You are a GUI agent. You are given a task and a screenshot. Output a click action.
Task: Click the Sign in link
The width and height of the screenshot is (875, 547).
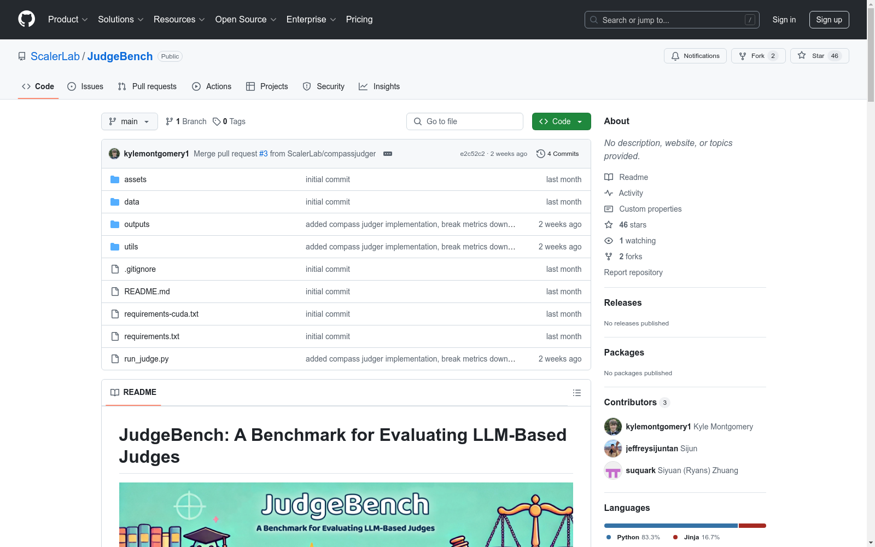pos(784,20)
